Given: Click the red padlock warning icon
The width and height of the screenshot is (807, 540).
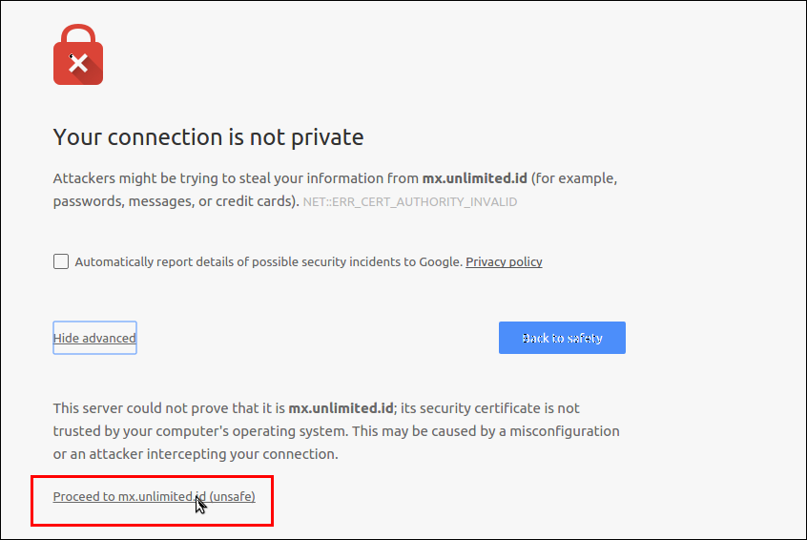Looking at the screenshot, I should (x=78, y=54).
